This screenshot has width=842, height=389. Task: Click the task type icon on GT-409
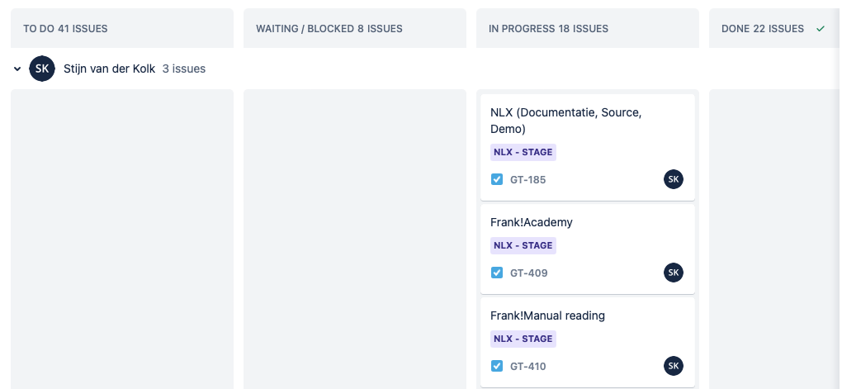pos(497,273)
